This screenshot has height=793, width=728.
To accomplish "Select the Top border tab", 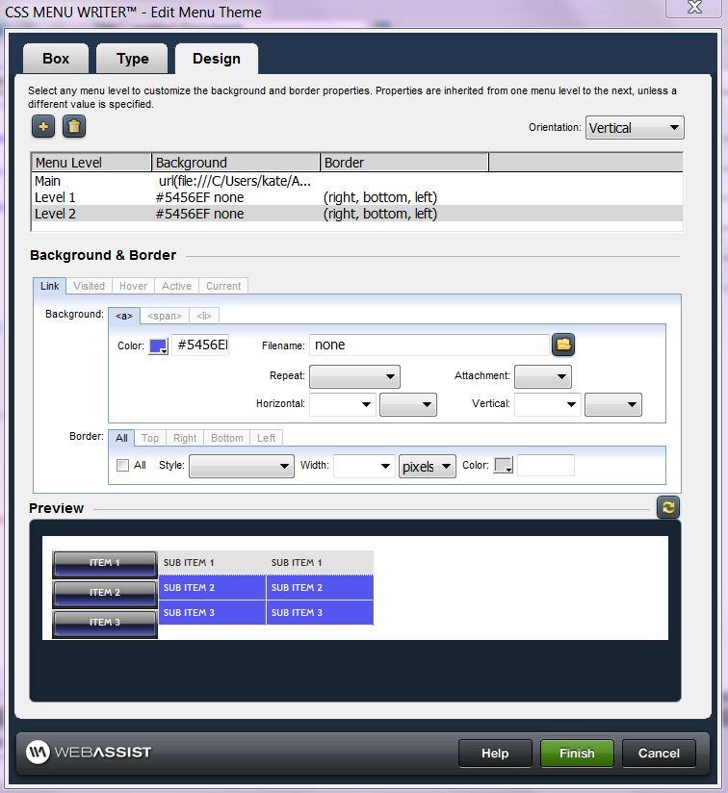I will pos(150,438).
